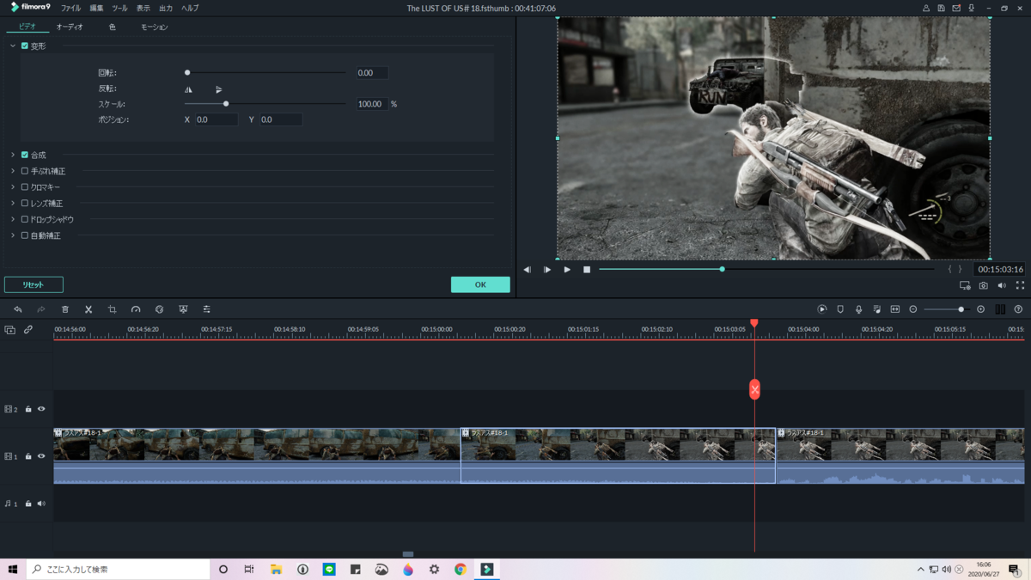This screenshot has width=1031, height=580.
Task: Open the edit adjustments sliders icon
Action: point(206,309)
